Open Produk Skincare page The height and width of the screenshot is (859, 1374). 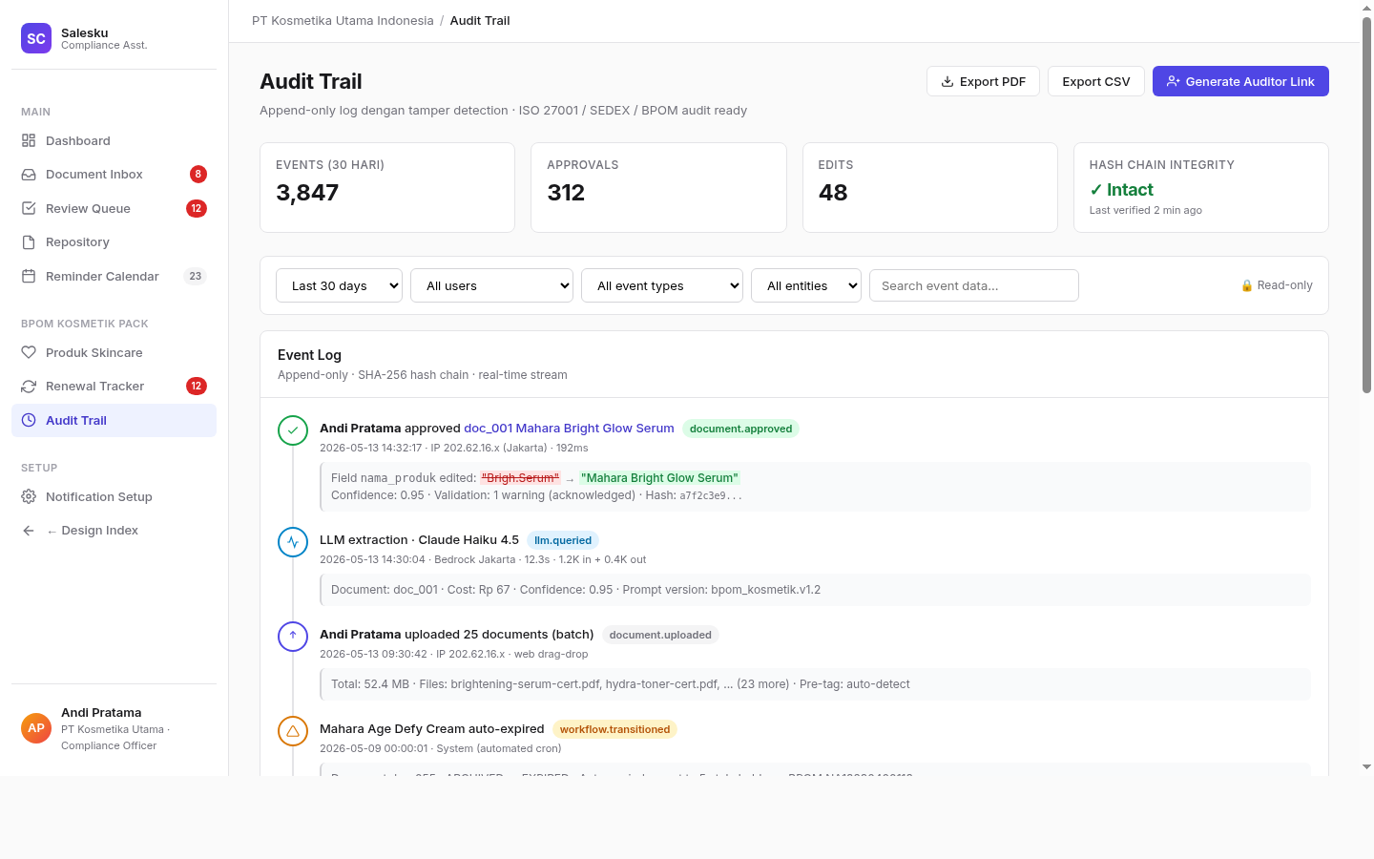tap(114, 352)
